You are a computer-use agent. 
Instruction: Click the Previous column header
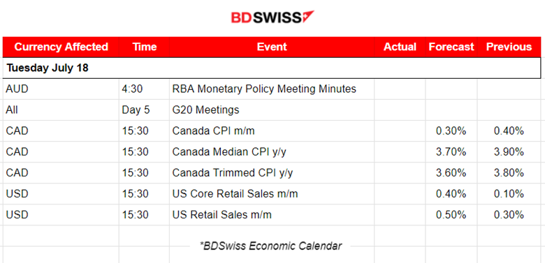point(509,47)
